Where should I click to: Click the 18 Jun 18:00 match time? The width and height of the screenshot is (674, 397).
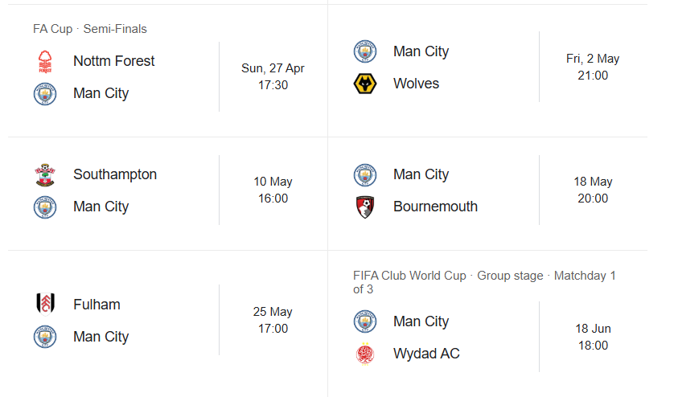(593, 338)
